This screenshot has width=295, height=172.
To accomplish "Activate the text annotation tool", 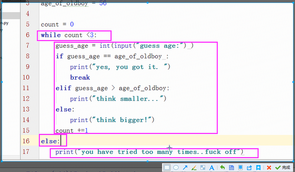I will 212,167.
